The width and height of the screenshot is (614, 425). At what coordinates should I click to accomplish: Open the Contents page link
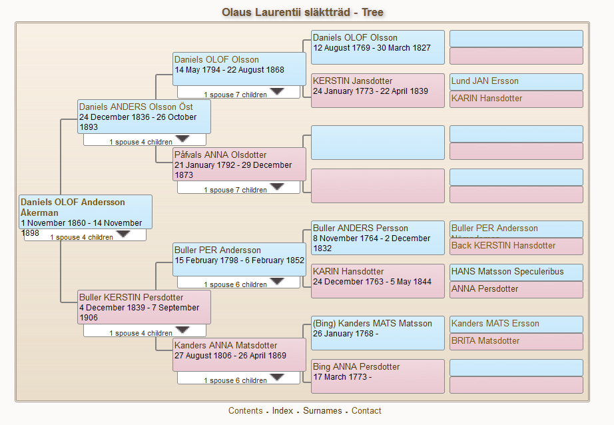coord(245,411)
